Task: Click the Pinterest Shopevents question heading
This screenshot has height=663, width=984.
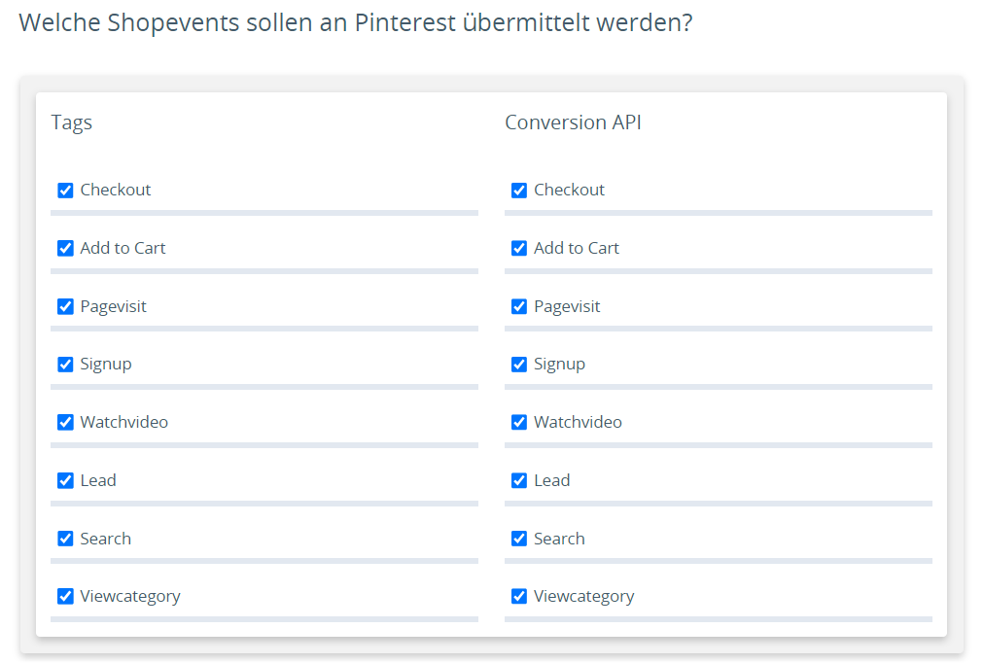Action: (355, 23)
